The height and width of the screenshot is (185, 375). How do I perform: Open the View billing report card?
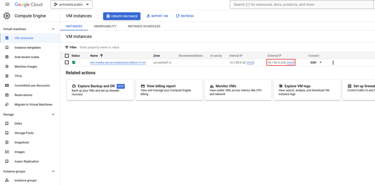point(169,90)
